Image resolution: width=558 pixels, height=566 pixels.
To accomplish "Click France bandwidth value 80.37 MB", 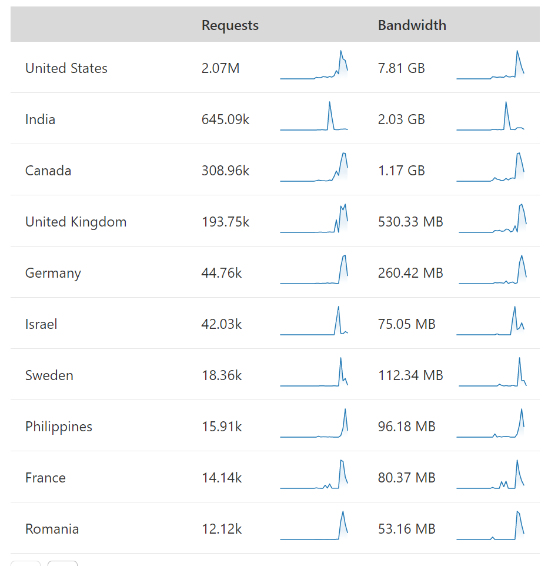I will [406, 478].
